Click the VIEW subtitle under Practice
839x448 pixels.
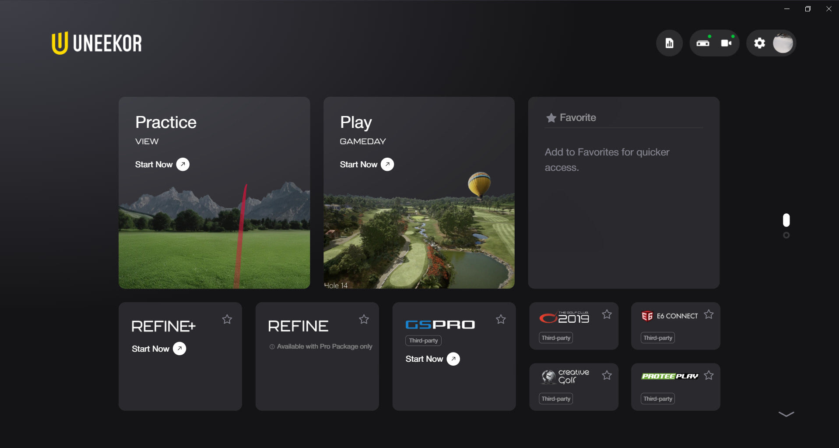click(147, 141)
